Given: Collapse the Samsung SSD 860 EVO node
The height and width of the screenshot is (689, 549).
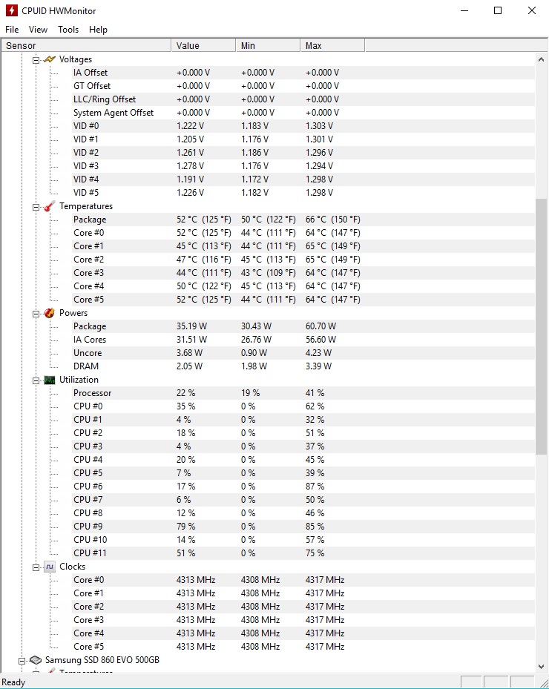Looking at the screenshot, I should 22,661.
